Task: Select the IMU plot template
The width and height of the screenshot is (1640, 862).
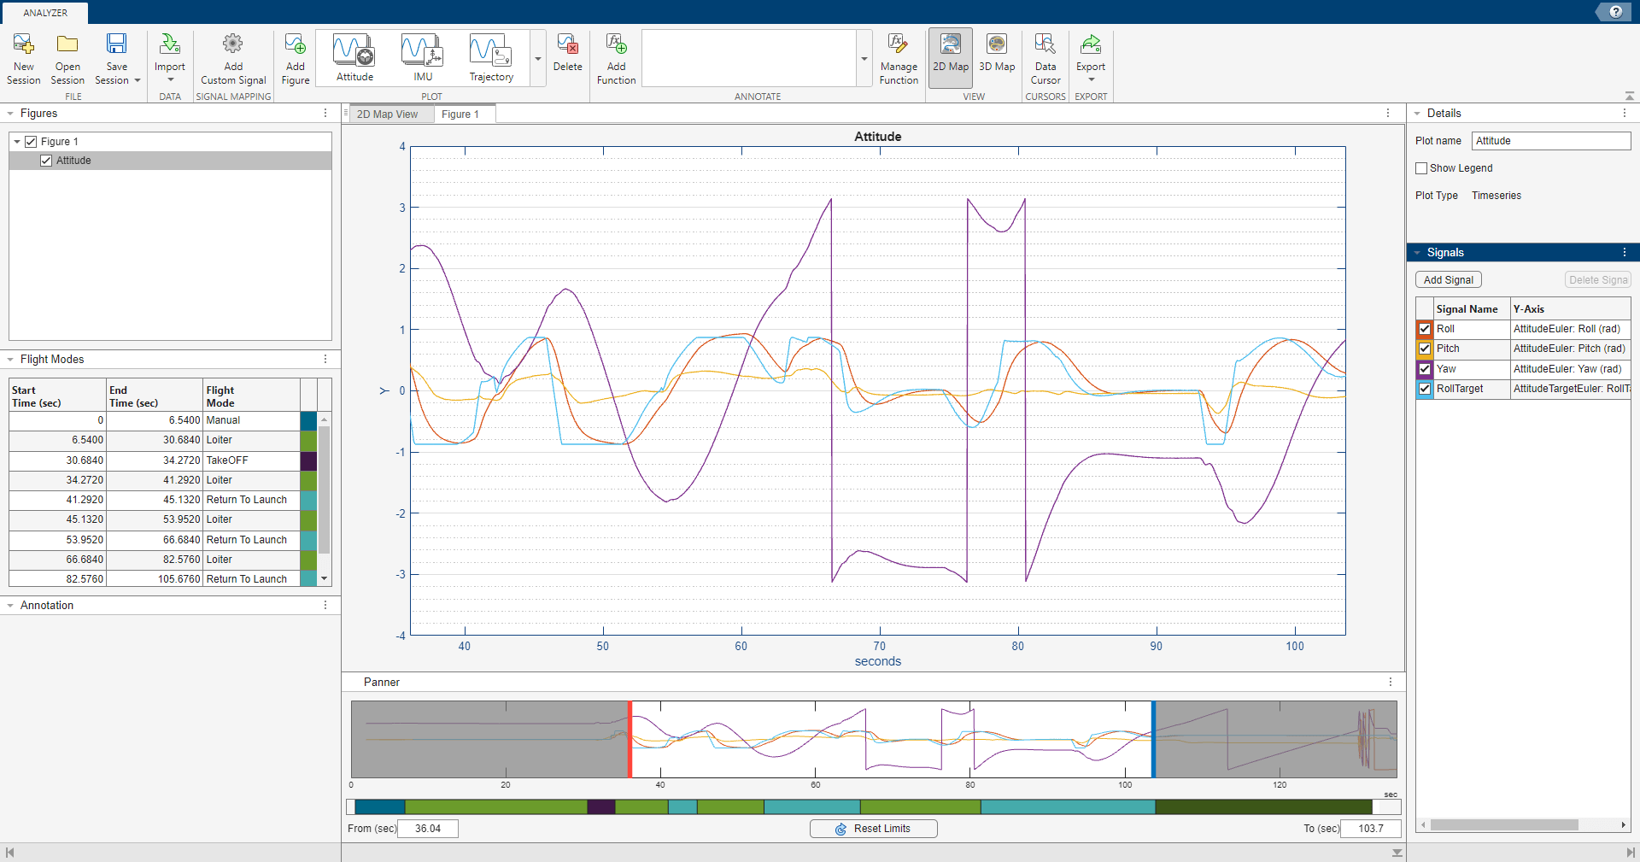Action: tap(422, 56)
